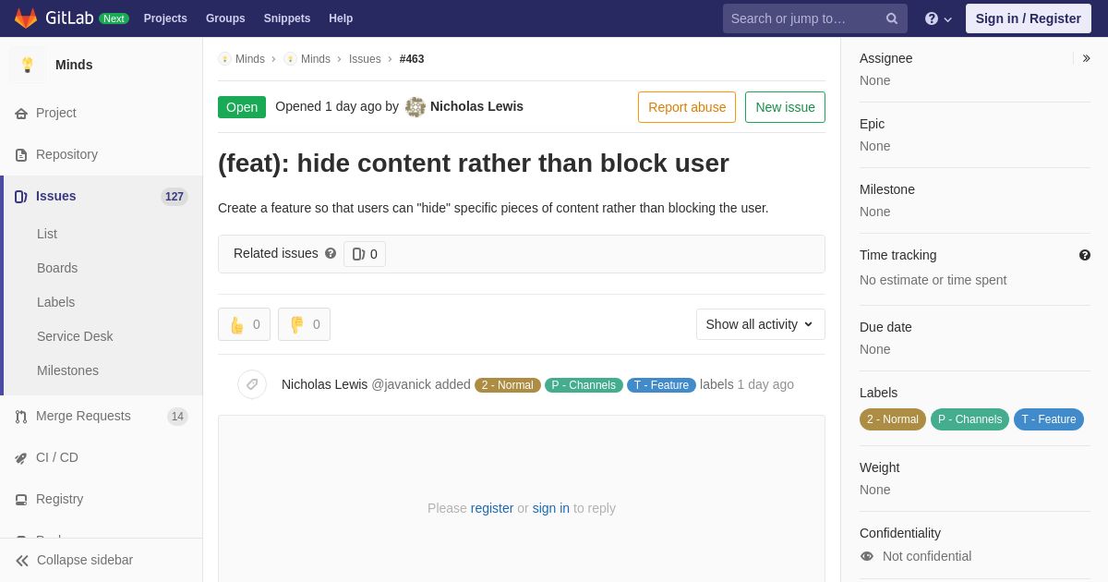
Task: Click the #463 breadcrumb link
Action: click(x=412, y=59)
